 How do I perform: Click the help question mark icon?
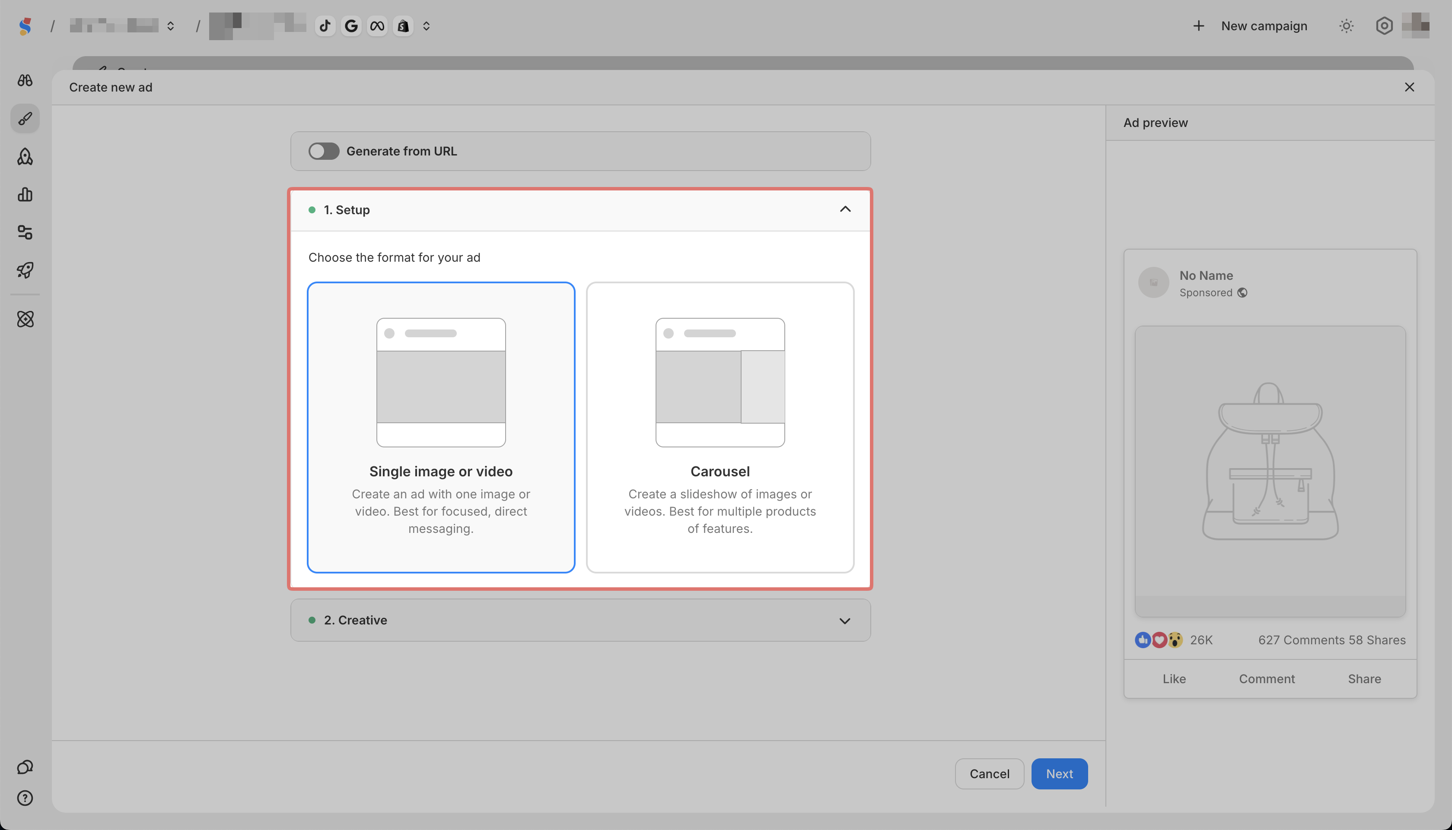[x=25, y=798]
